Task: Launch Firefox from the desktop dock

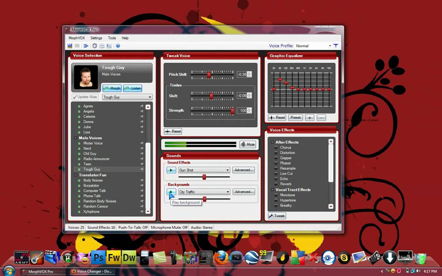Action: 221,258
